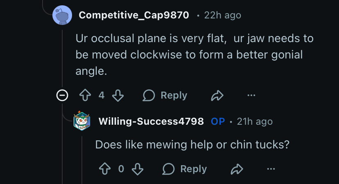Upvote Competitive_Cap9870's comment
The width and height of the screenshot is (339, 184).
[x=85, y=96]
